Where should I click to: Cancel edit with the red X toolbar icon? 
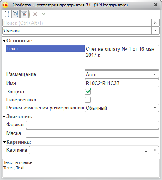point(35,14)
